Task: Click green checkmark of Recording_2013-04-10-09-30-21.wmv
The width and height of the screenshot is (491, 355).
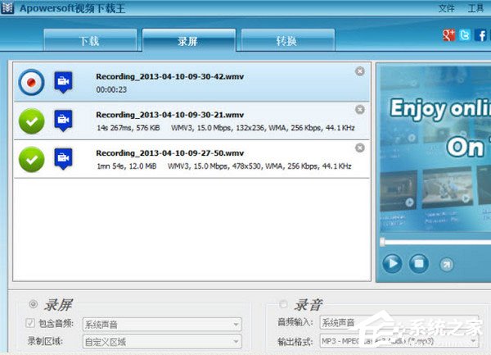Action: [x=31, y=121]
